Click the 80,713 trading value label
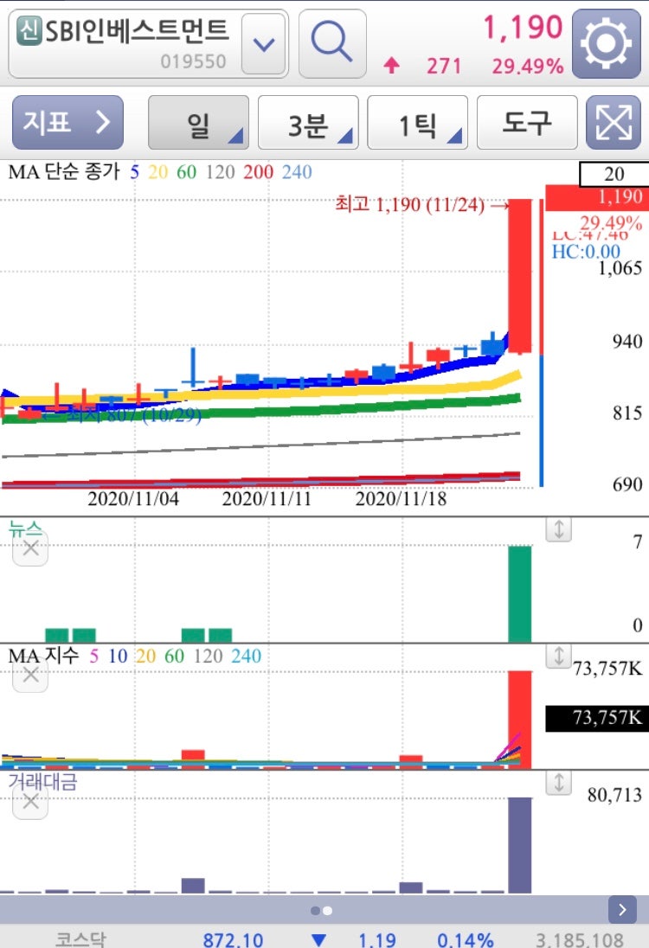This screenshot has width=649, height=948. [614, 794]
